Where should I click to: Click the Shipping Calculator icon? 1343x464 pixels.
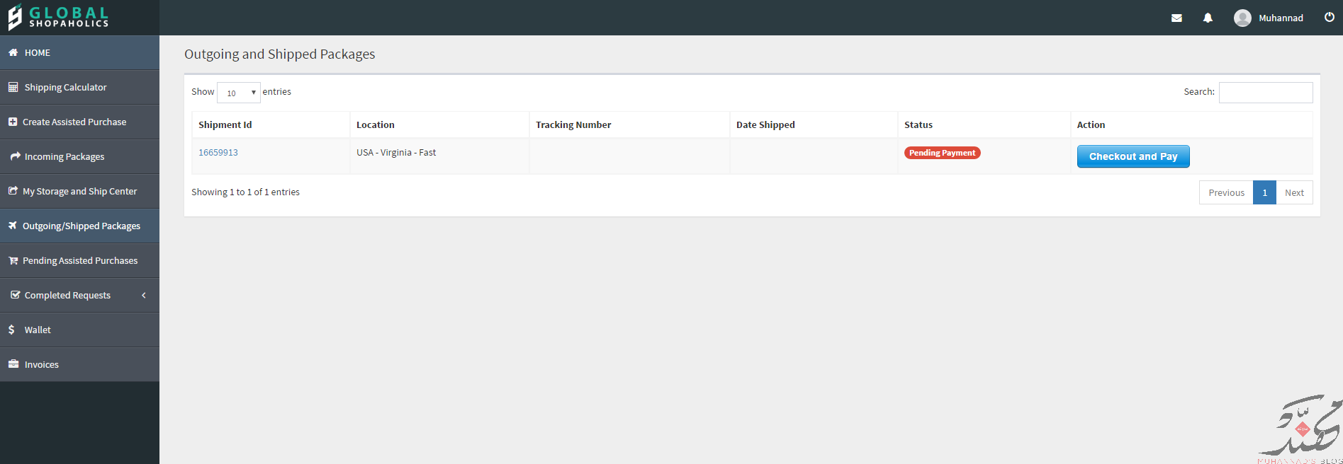[x=13, y=87]
